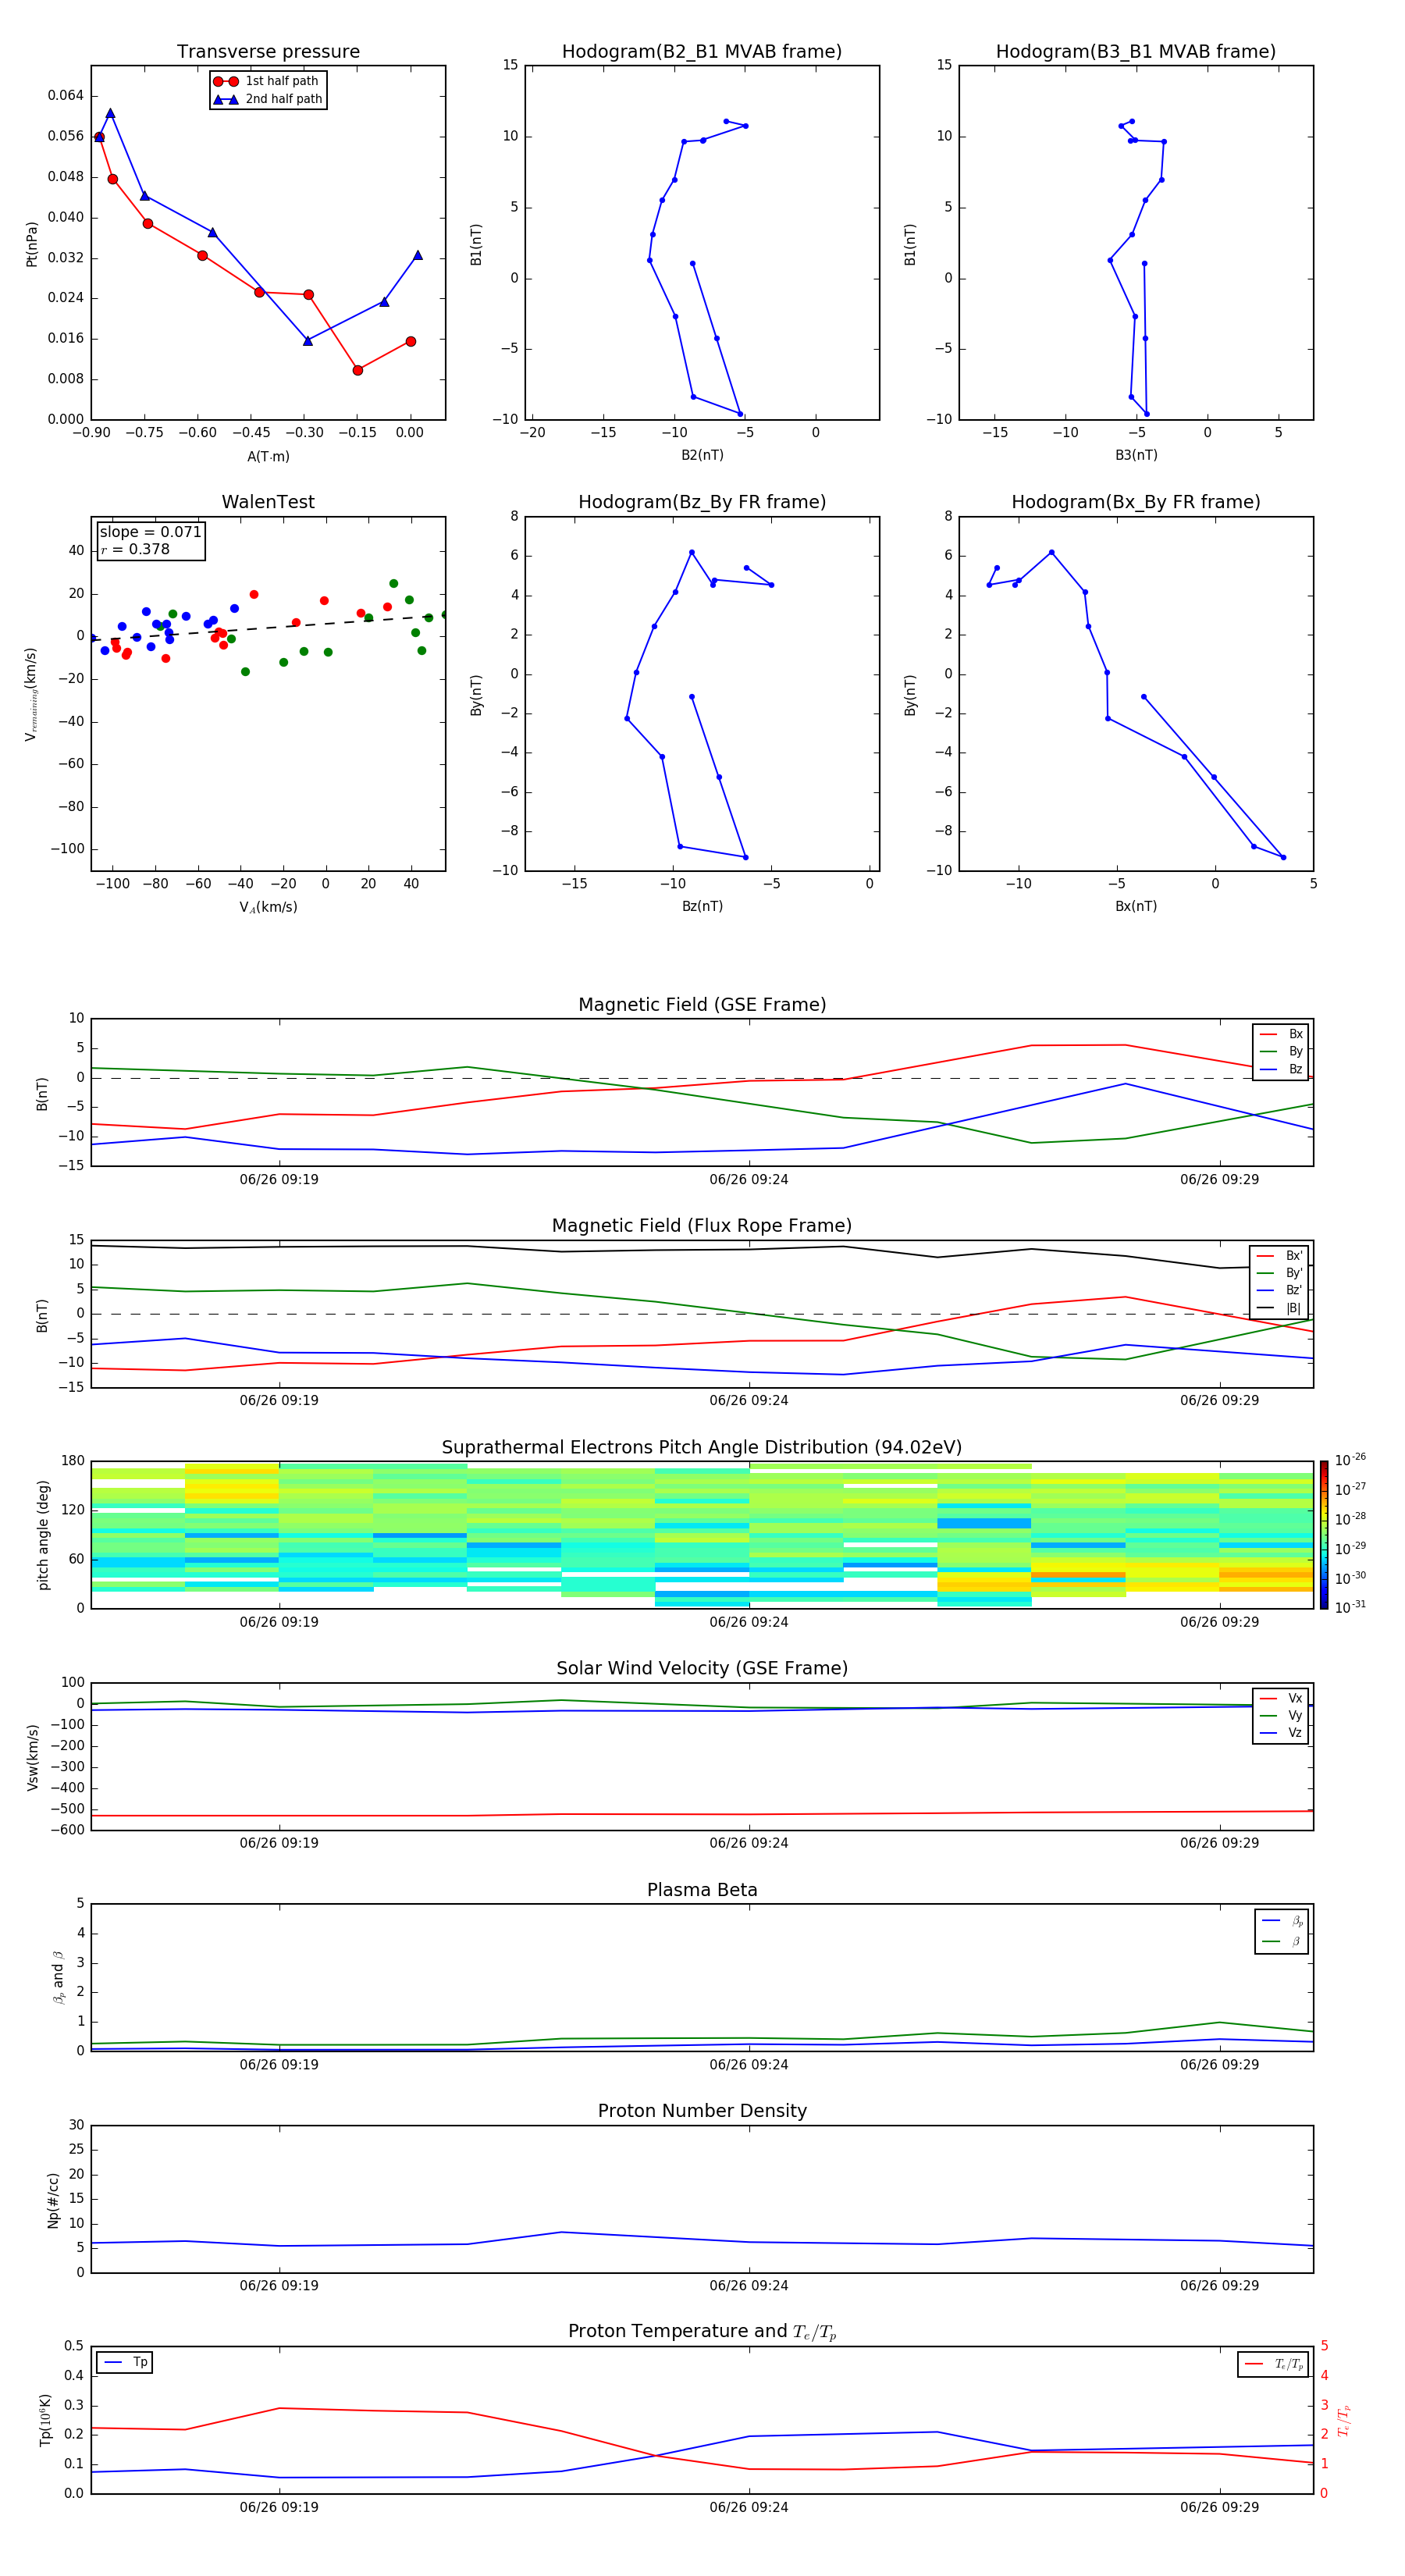1405x2576 pixels.
Task: Click the "Proton Number Density" title
Action: click(702, 2111)
